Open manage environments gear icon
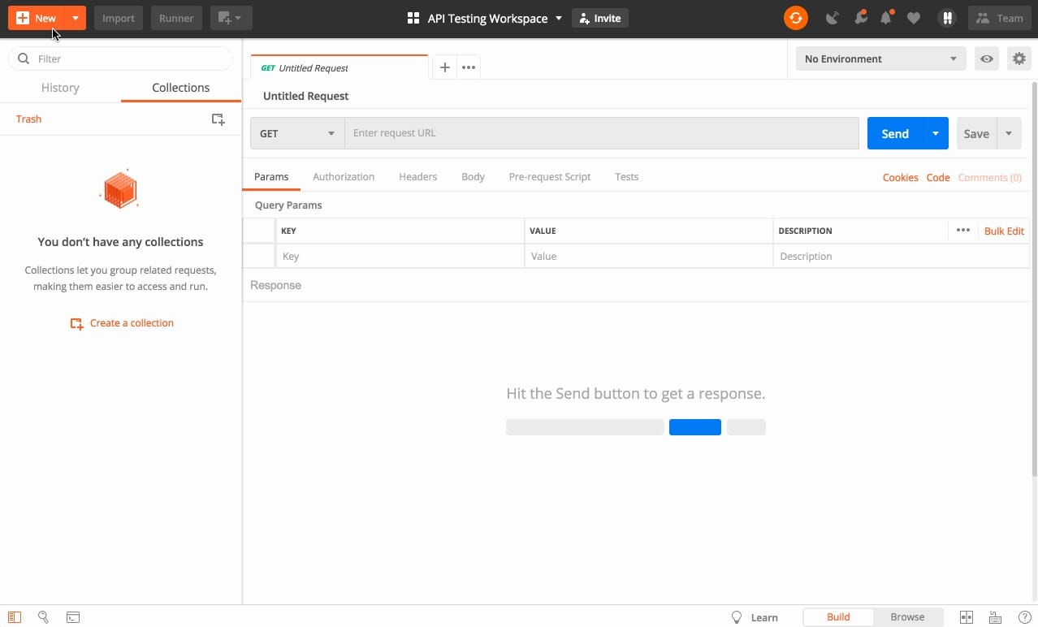The width and height of the screenshot is (1038, 627). (x=1019, y=58)
